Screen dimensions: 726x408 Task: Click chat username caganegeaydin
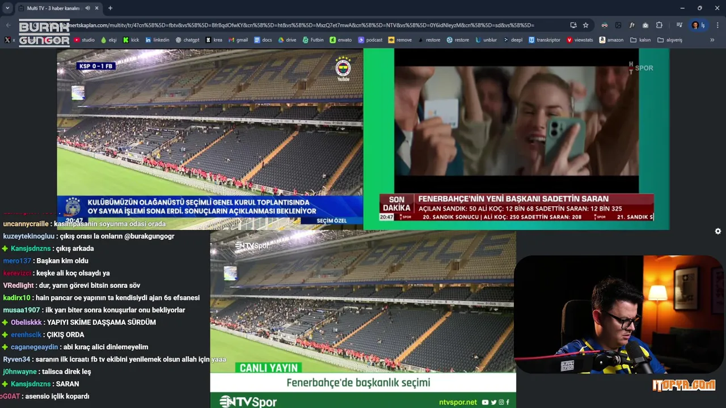coord(35,347)
